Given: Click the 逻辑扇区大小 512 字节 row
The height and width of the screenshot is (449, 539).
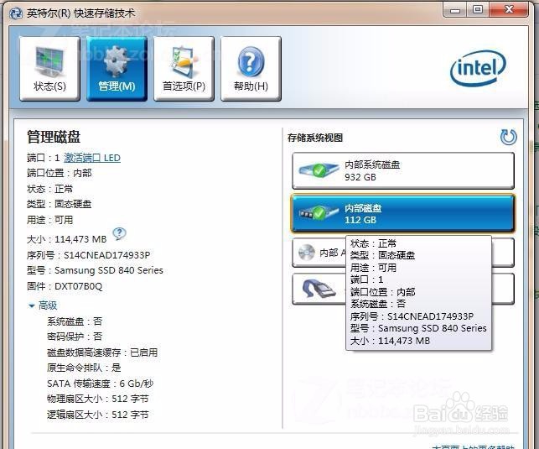Looking at the screenshot, I should coord(97,415).
